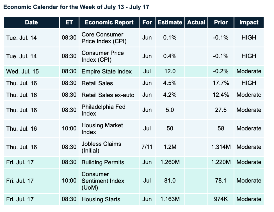Click the Retail Sales ex-auto report name
Screen dimensions: 274x212
(x=108, y=95)
